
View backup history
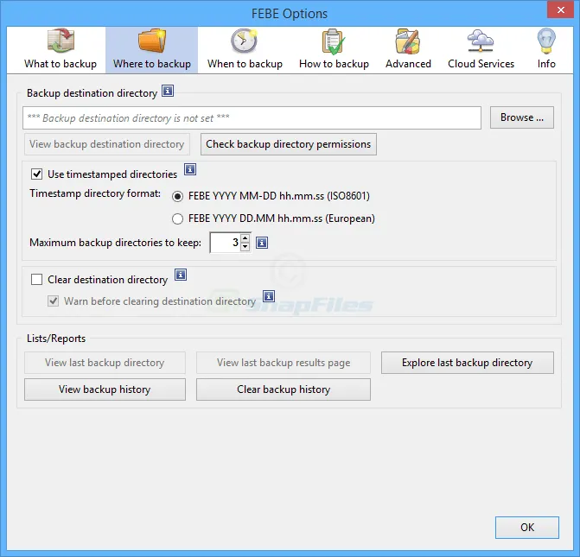point(105,389)
